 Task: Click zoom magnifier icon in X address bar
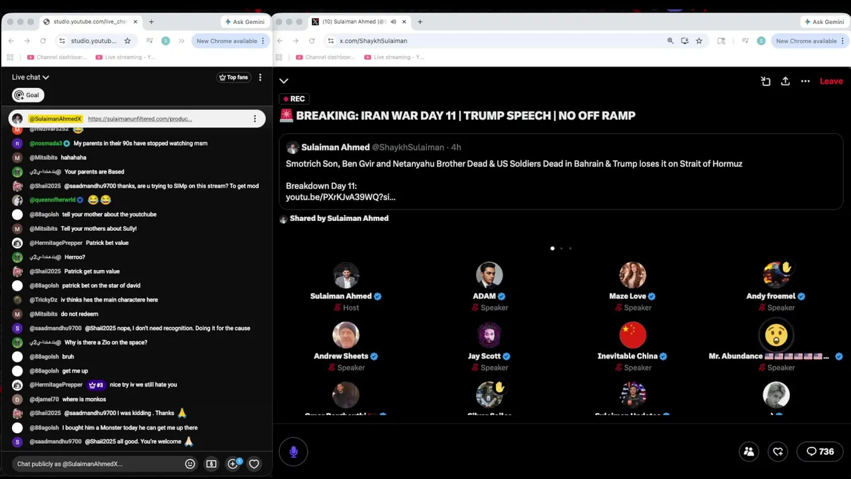[670, 41]
